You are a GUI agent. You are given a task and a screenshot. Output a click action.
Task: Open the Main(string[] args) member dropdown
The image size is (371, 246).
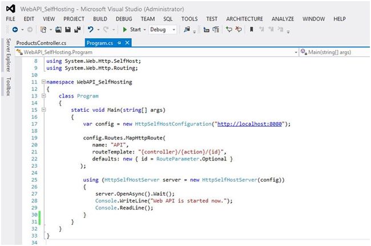tap(335, 53)
